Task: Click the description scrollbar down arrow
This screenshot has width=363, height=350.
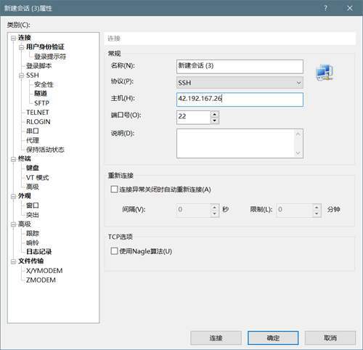Action: [x=298, y=153]
